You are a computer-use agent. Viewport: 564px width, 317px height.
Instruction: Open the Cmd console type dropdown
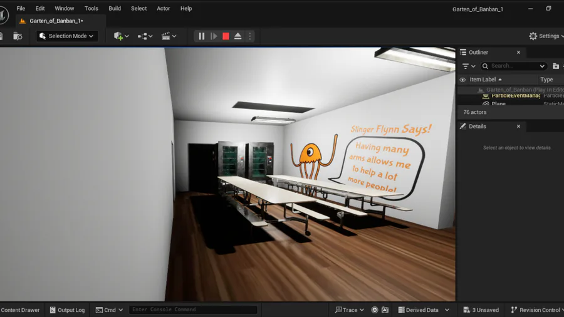click(x=109, y=310)
